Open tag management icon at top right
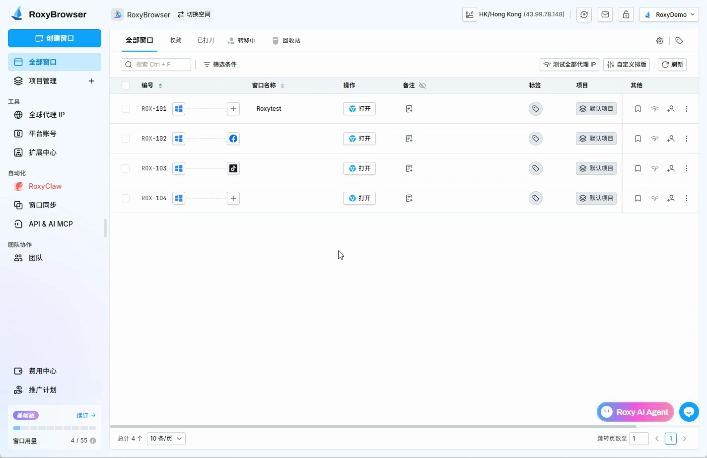 tap(679, 41)
